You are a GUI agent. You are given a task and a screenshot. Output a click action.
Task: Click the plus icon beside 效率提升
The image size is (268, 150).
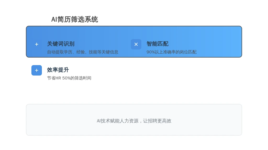pos(37,70)
